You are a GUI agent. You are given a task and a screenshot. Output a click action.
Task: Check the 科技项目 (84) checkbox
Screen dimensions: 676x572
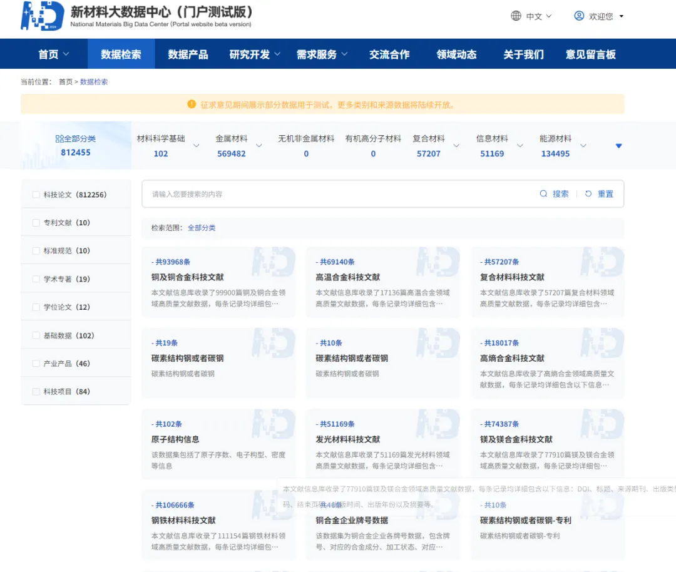click(36, 392)
